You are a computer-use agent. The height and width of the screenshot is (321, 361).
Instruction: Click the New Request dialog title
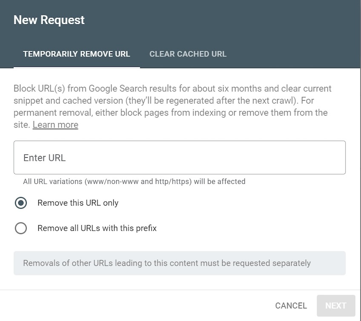(49, 20)
